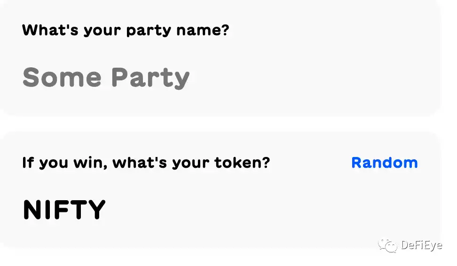Select the "What's your party name?" label
457x266 pixels.
(126, 31)
